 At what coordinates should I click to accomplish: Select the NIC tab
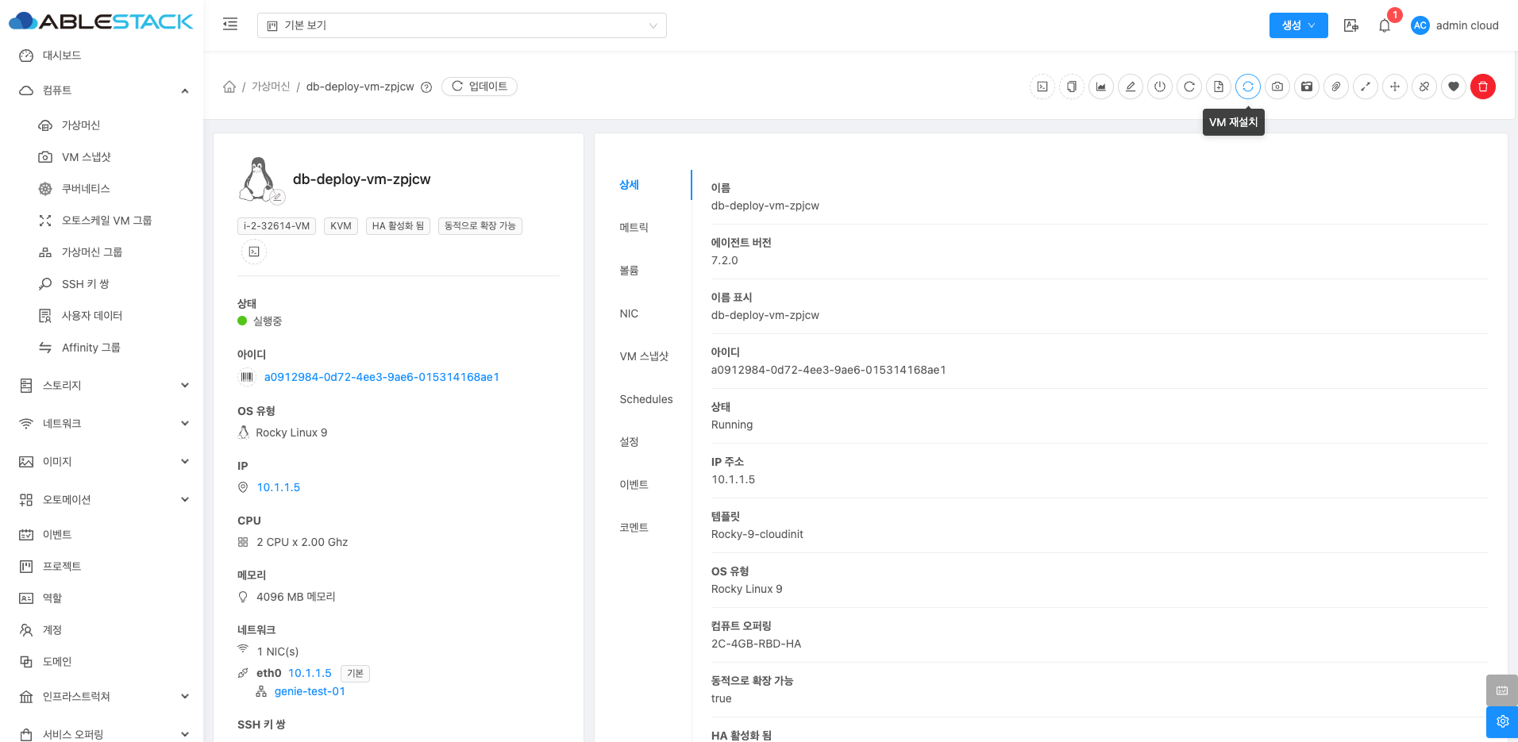629,313
